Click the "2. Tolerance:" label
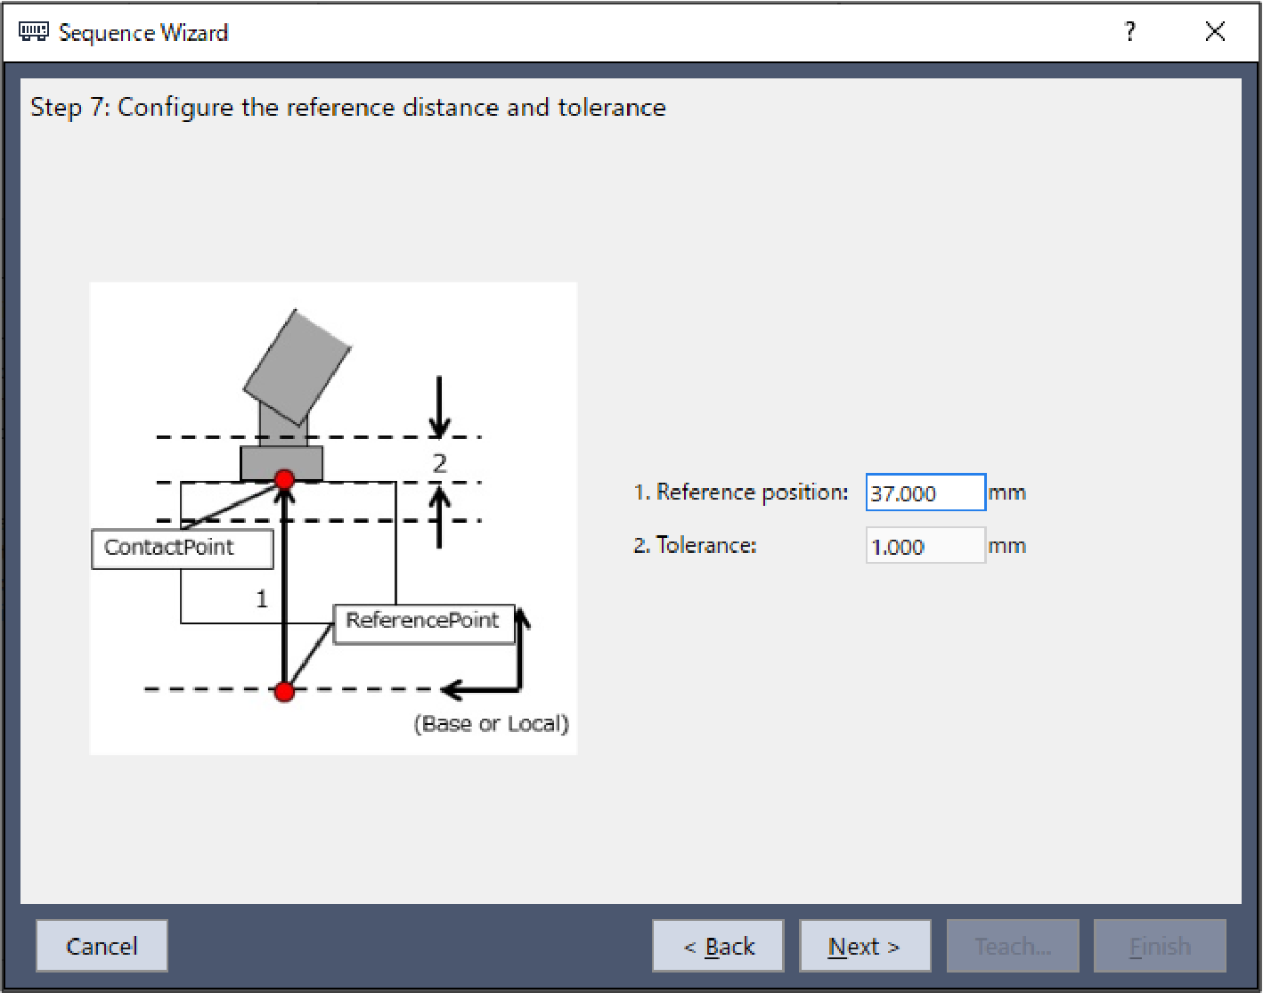This screenshot has width=1263, height=993. 695,546
